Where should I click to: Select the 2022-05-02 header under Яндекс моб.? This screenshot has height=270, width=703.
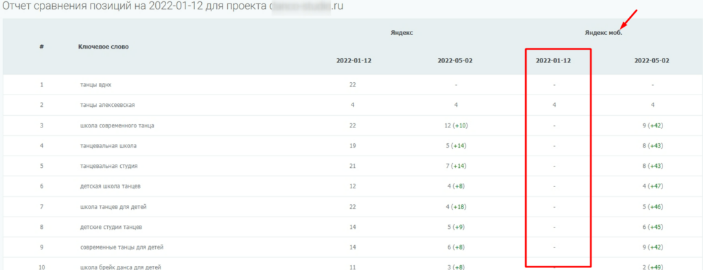point(652,61)
